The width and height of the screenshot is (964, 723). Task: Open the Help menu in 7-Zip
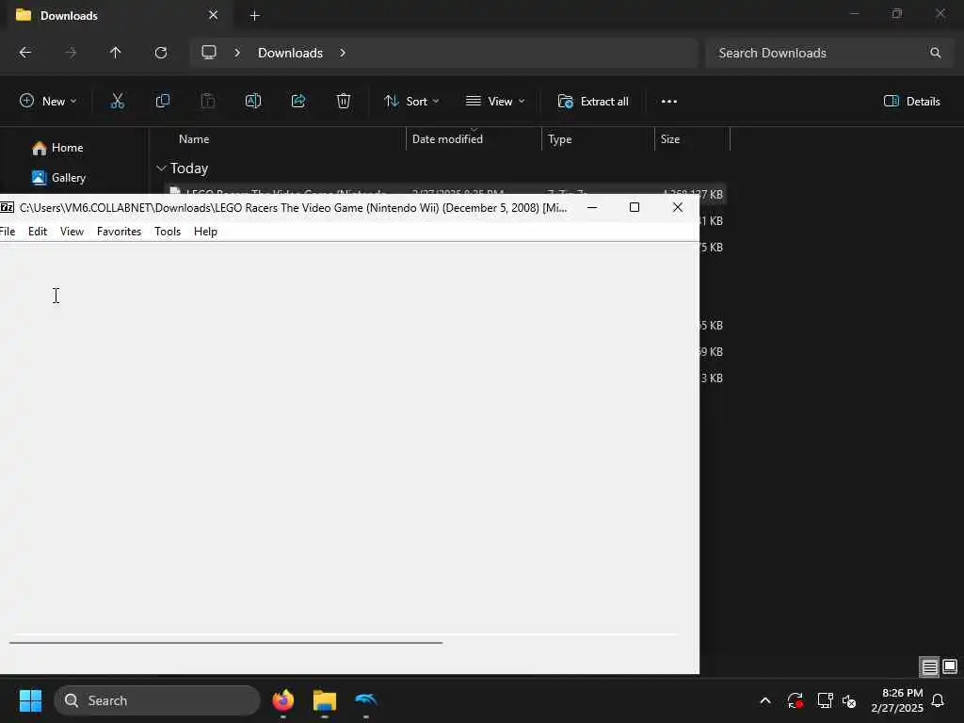tap(205, 232)
